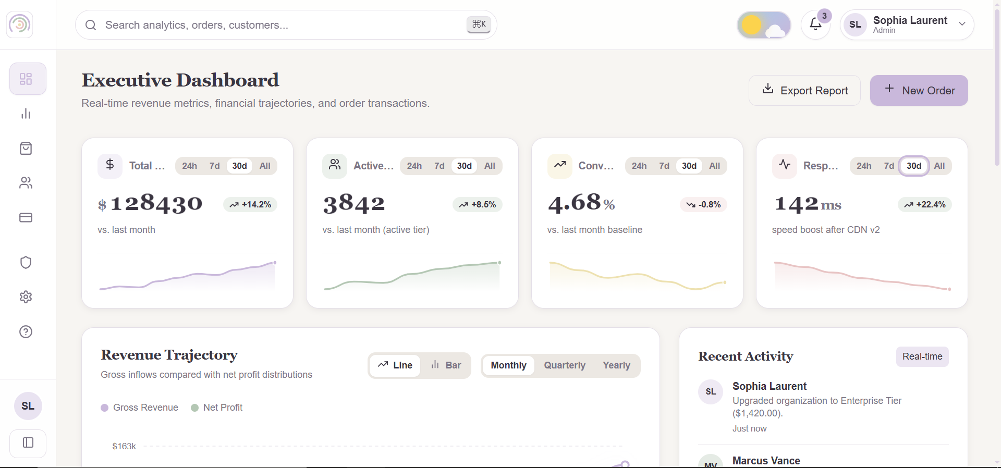Select 7d range on Active card
This screenshot has width=1001, height=468.
tap(440, 166)
